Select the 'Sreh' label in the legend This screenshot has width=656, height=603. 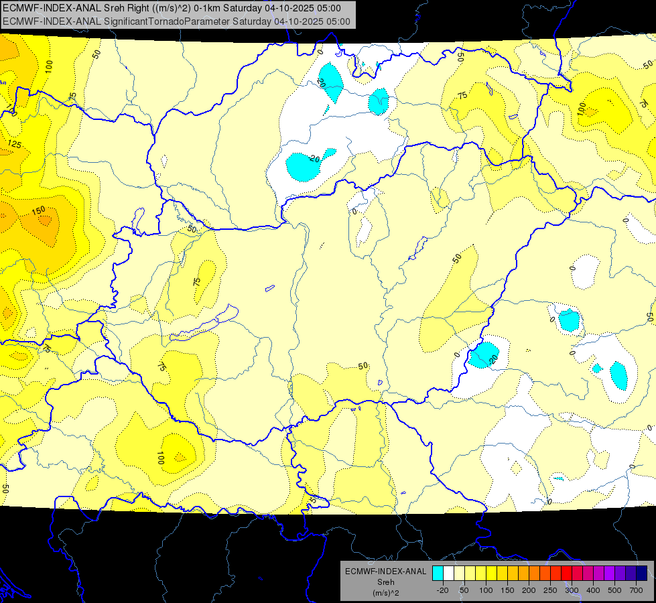[385, 582]
